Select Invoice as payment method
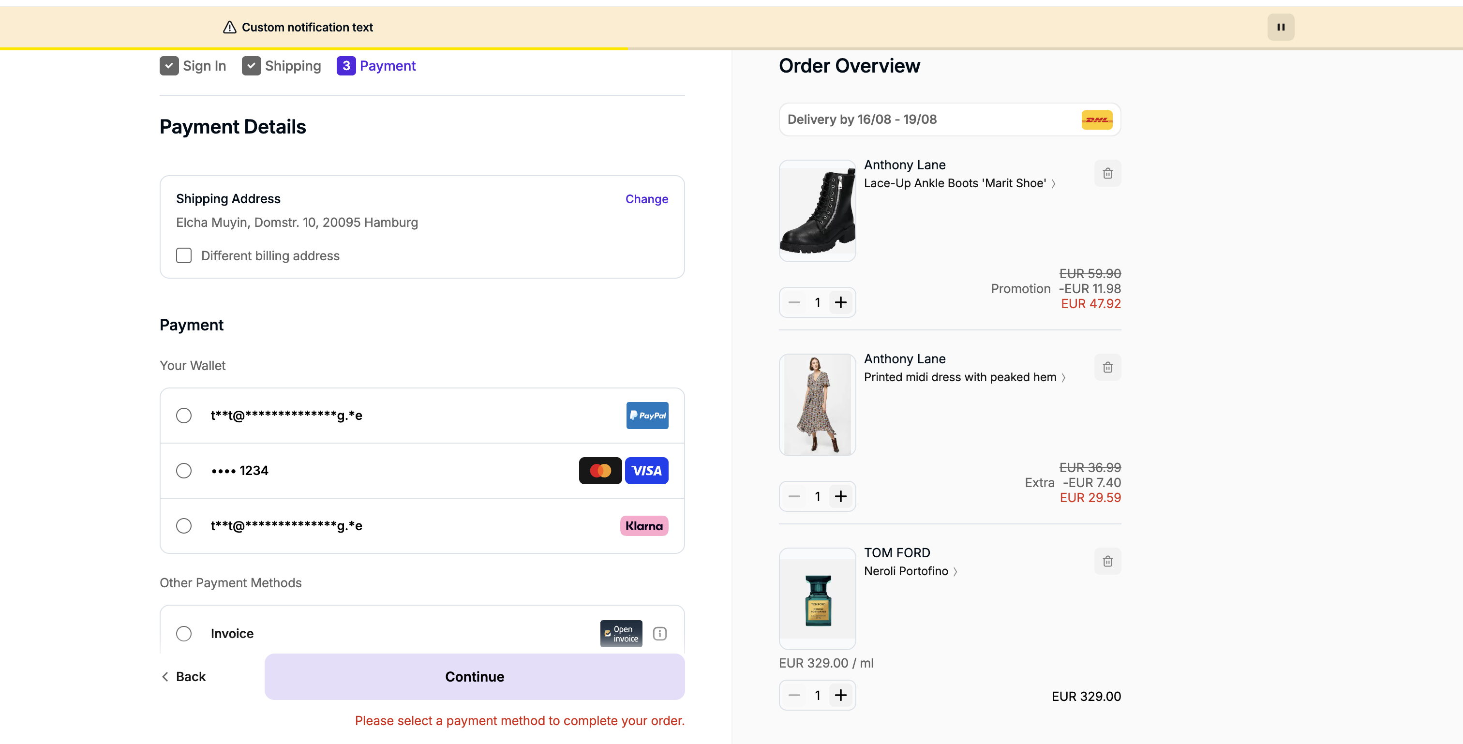This screenshot has width=1463, height=744. pyautogui.click(x=183, y=633)
